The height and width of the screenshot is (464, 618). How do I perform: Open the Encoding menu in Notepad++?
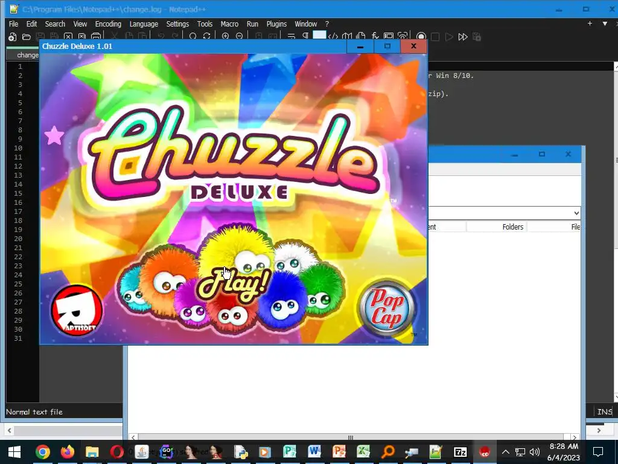pyautogui.click(x=108, y=24)
